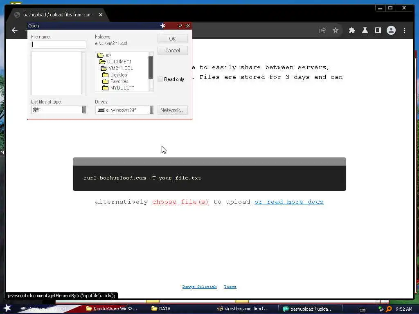This screenshot has width=419, height=314.
Task: Open the Terms footer link
Action: 230,287
